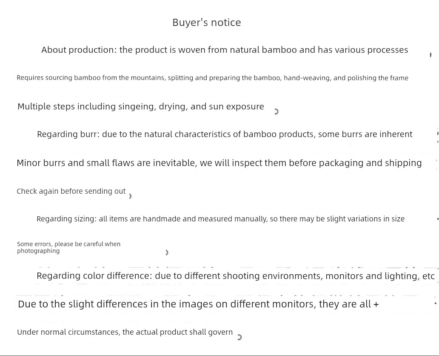The height and width of the screenshot is (356, 439).
Task: Click the mark after "shall govern"
Action: point(239,337)
